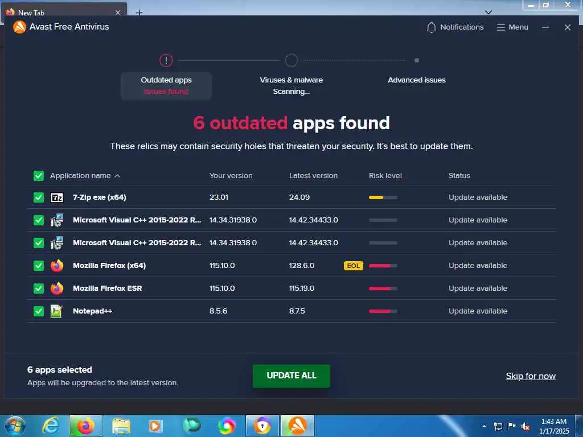Open the hamburger Menu

click(x=512, y=27)
